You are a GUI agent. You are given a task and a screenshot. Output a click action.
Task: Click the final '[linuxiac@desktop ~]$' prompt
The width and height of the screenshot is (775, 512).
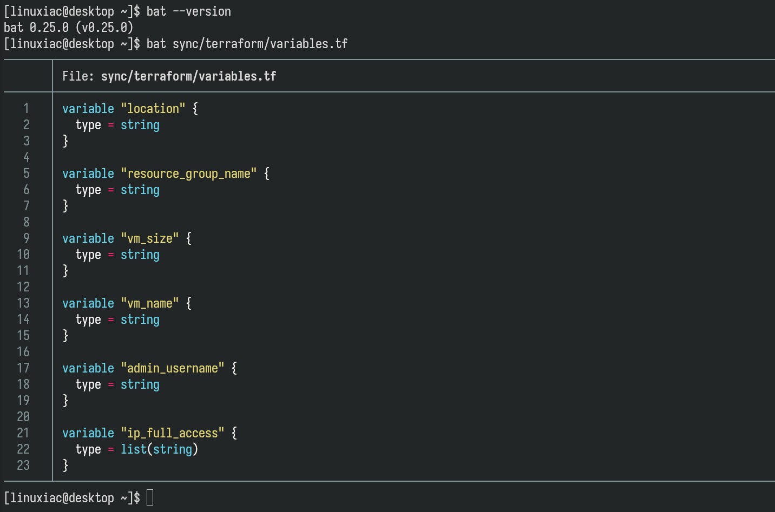(x=72, y=498)
